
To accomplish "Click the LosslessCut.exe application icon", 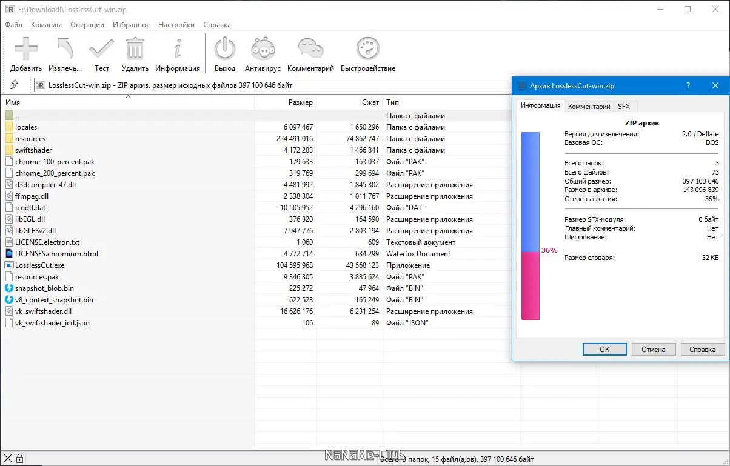I will point(9,265).
